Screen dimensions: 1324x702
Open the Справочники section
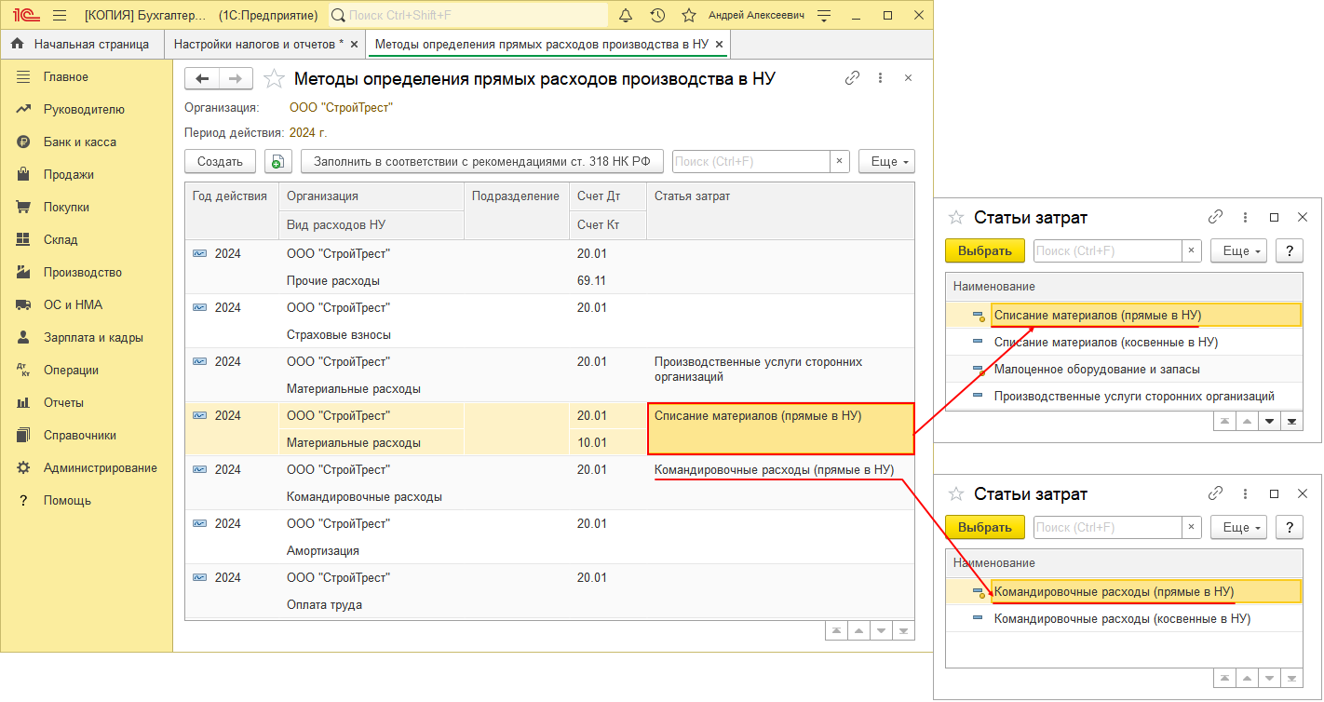(79, 435)
